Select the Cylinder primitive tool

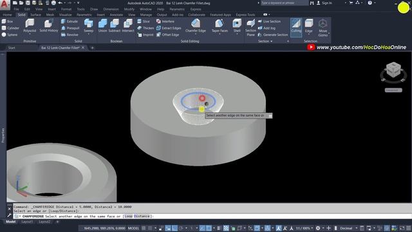click(10, 28)
